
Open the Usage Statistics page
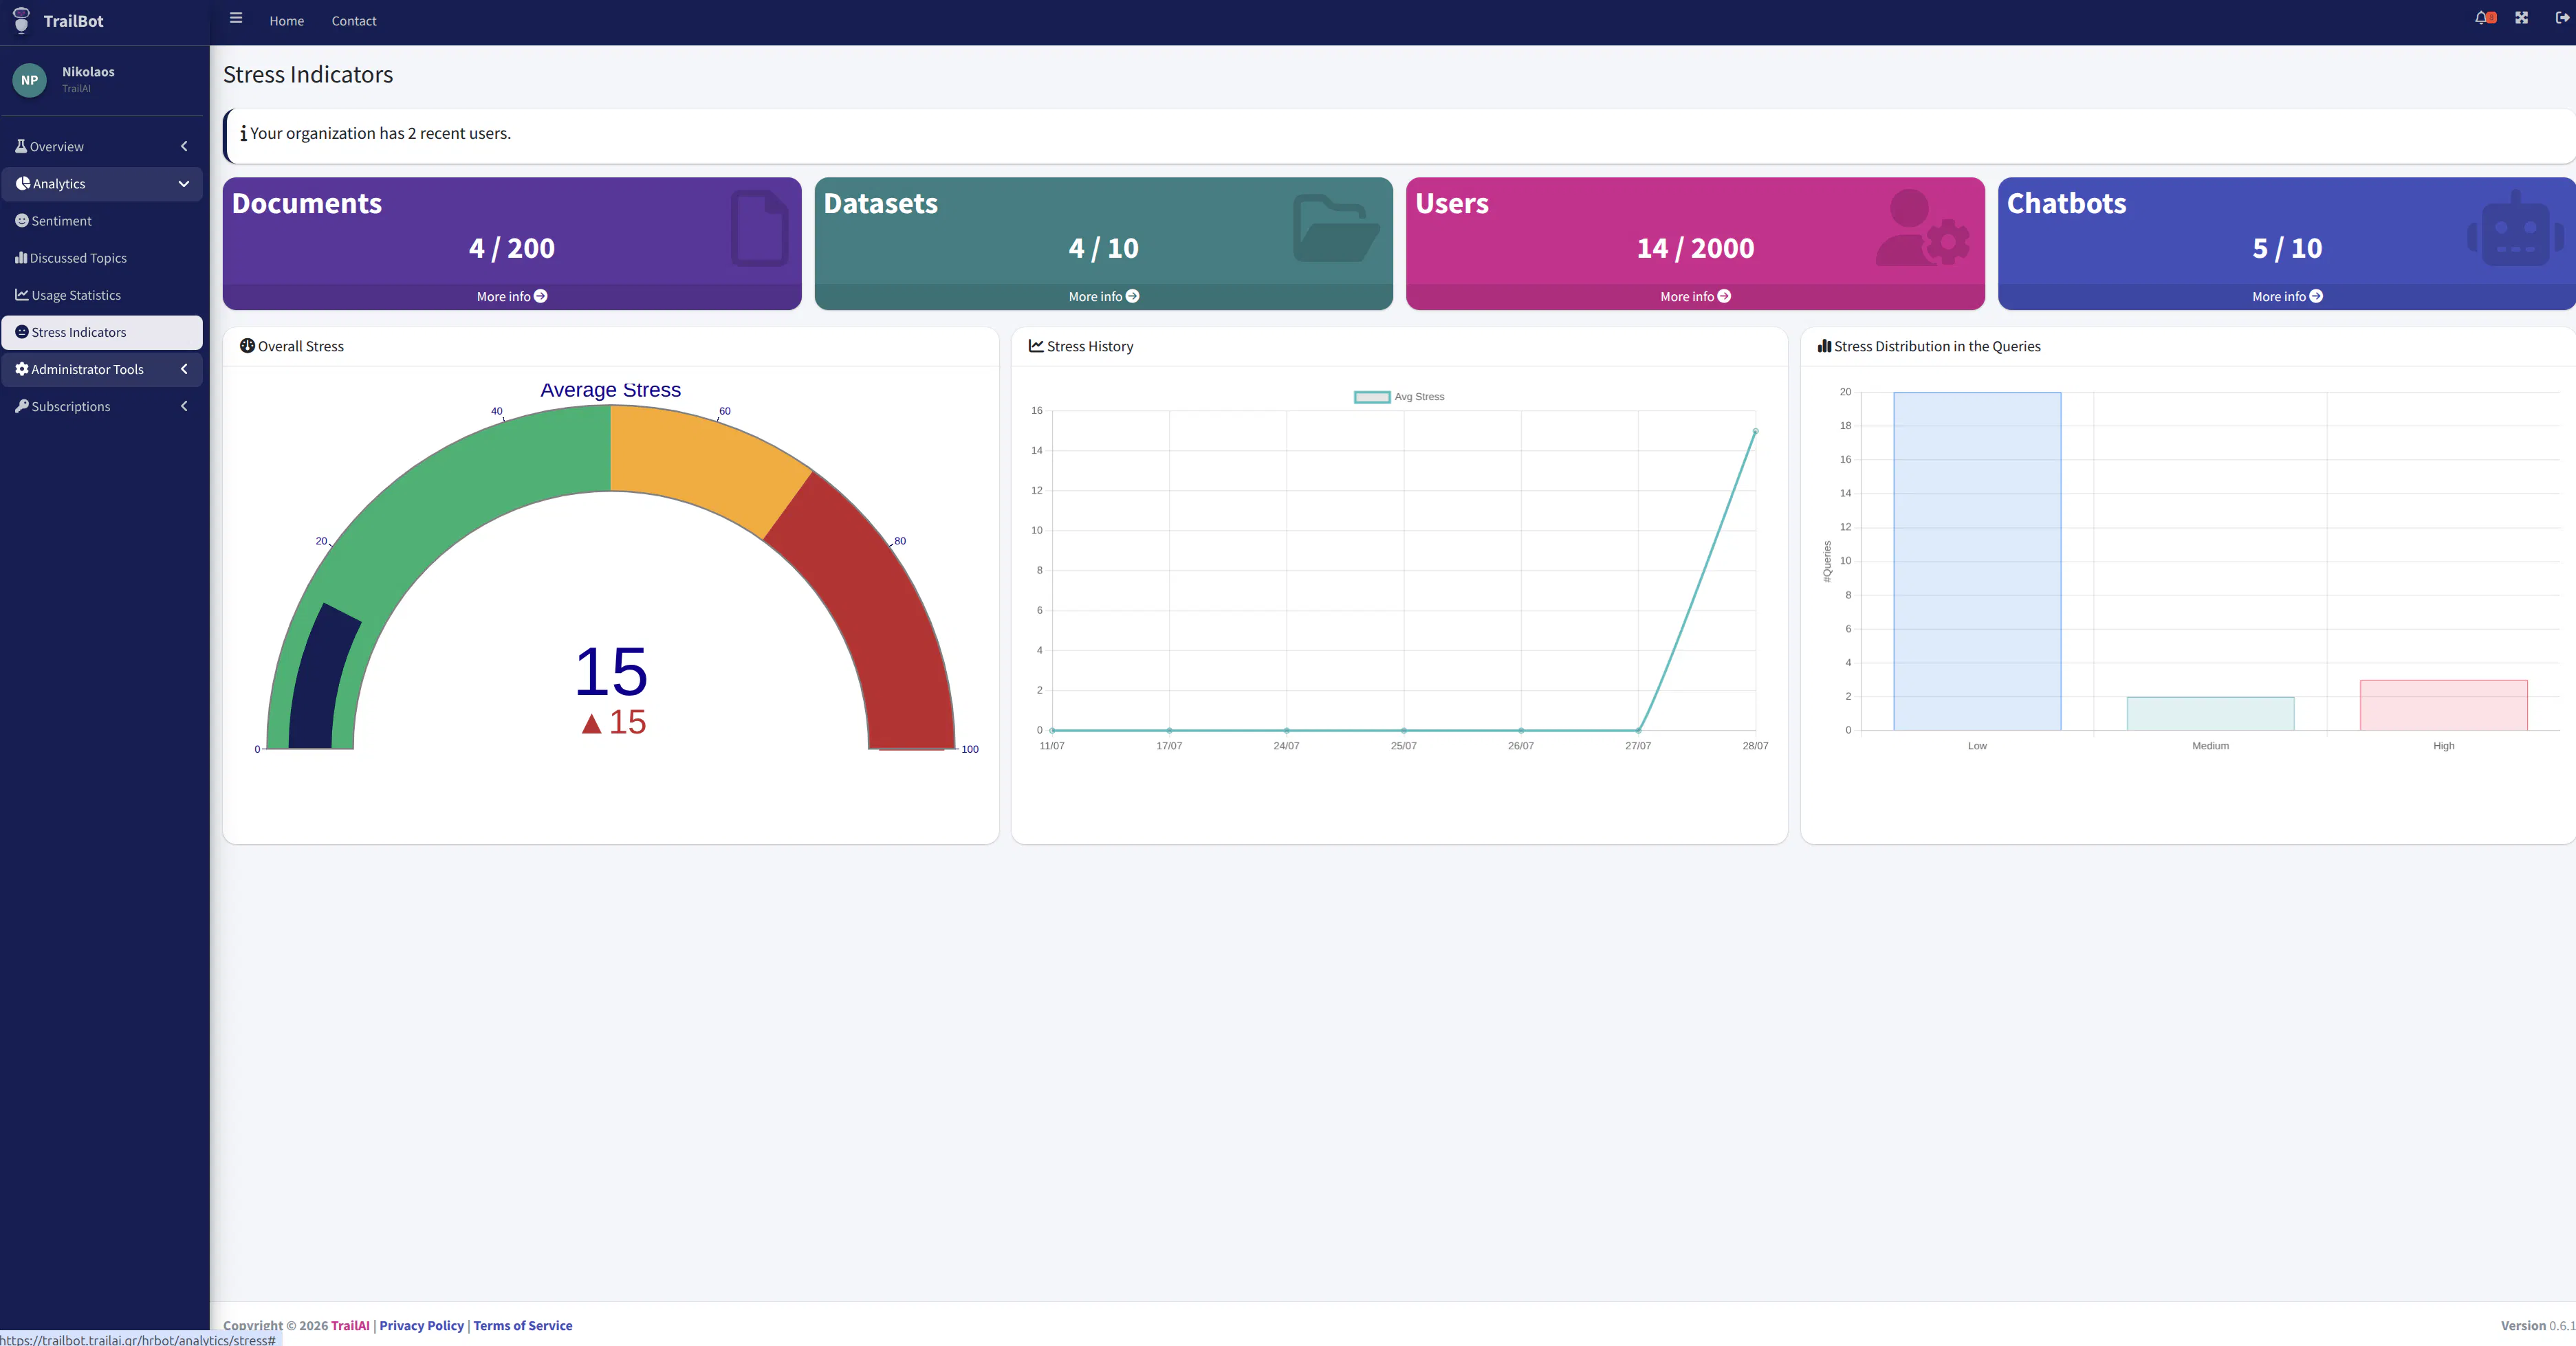click(x=102, y=295)
